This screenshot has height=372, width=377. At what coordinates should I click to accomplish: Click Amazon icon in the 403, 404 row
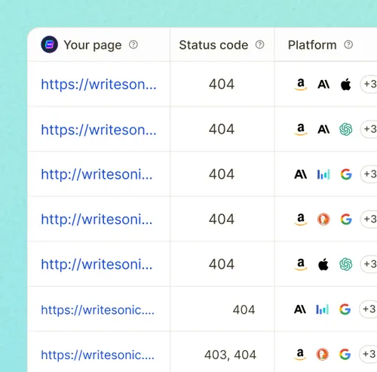300,355
